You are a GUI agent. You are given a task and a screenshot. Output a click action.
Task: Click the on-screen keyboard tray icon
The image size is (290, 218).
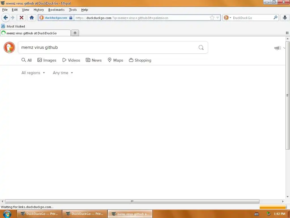[257, 214]
